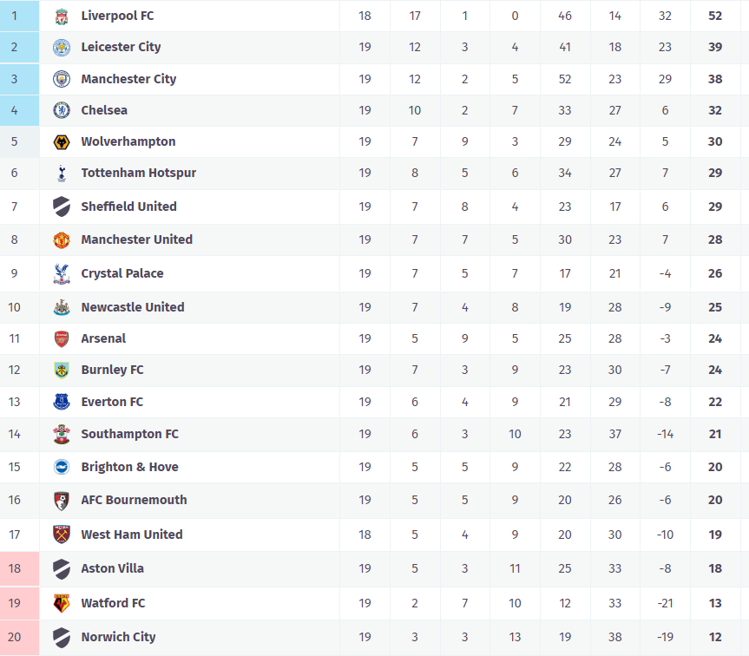
Task: Open the Sheffield United team link
Action: tap(128, 207)
